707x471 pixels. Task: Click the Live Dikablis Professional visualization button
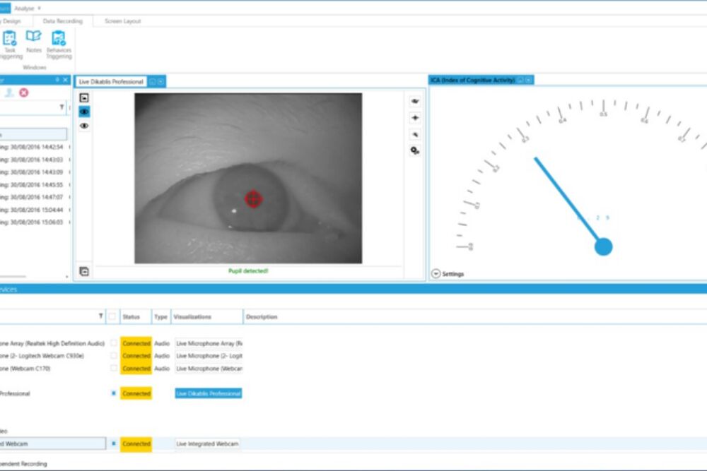209,393
